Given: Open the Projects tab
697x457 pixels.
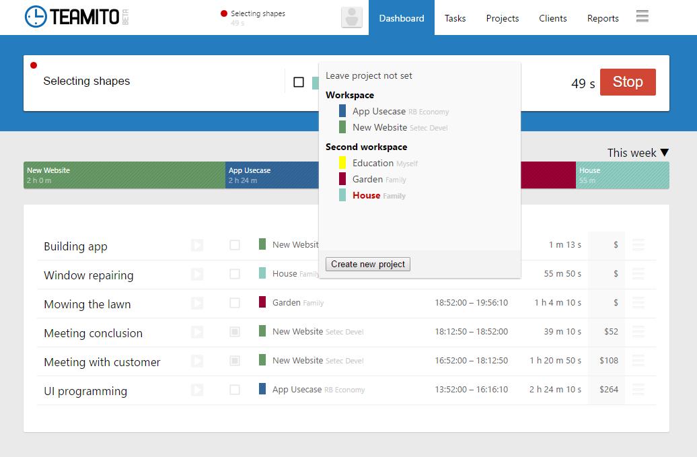Looking at the screenshot, I should tap(502, 18).
